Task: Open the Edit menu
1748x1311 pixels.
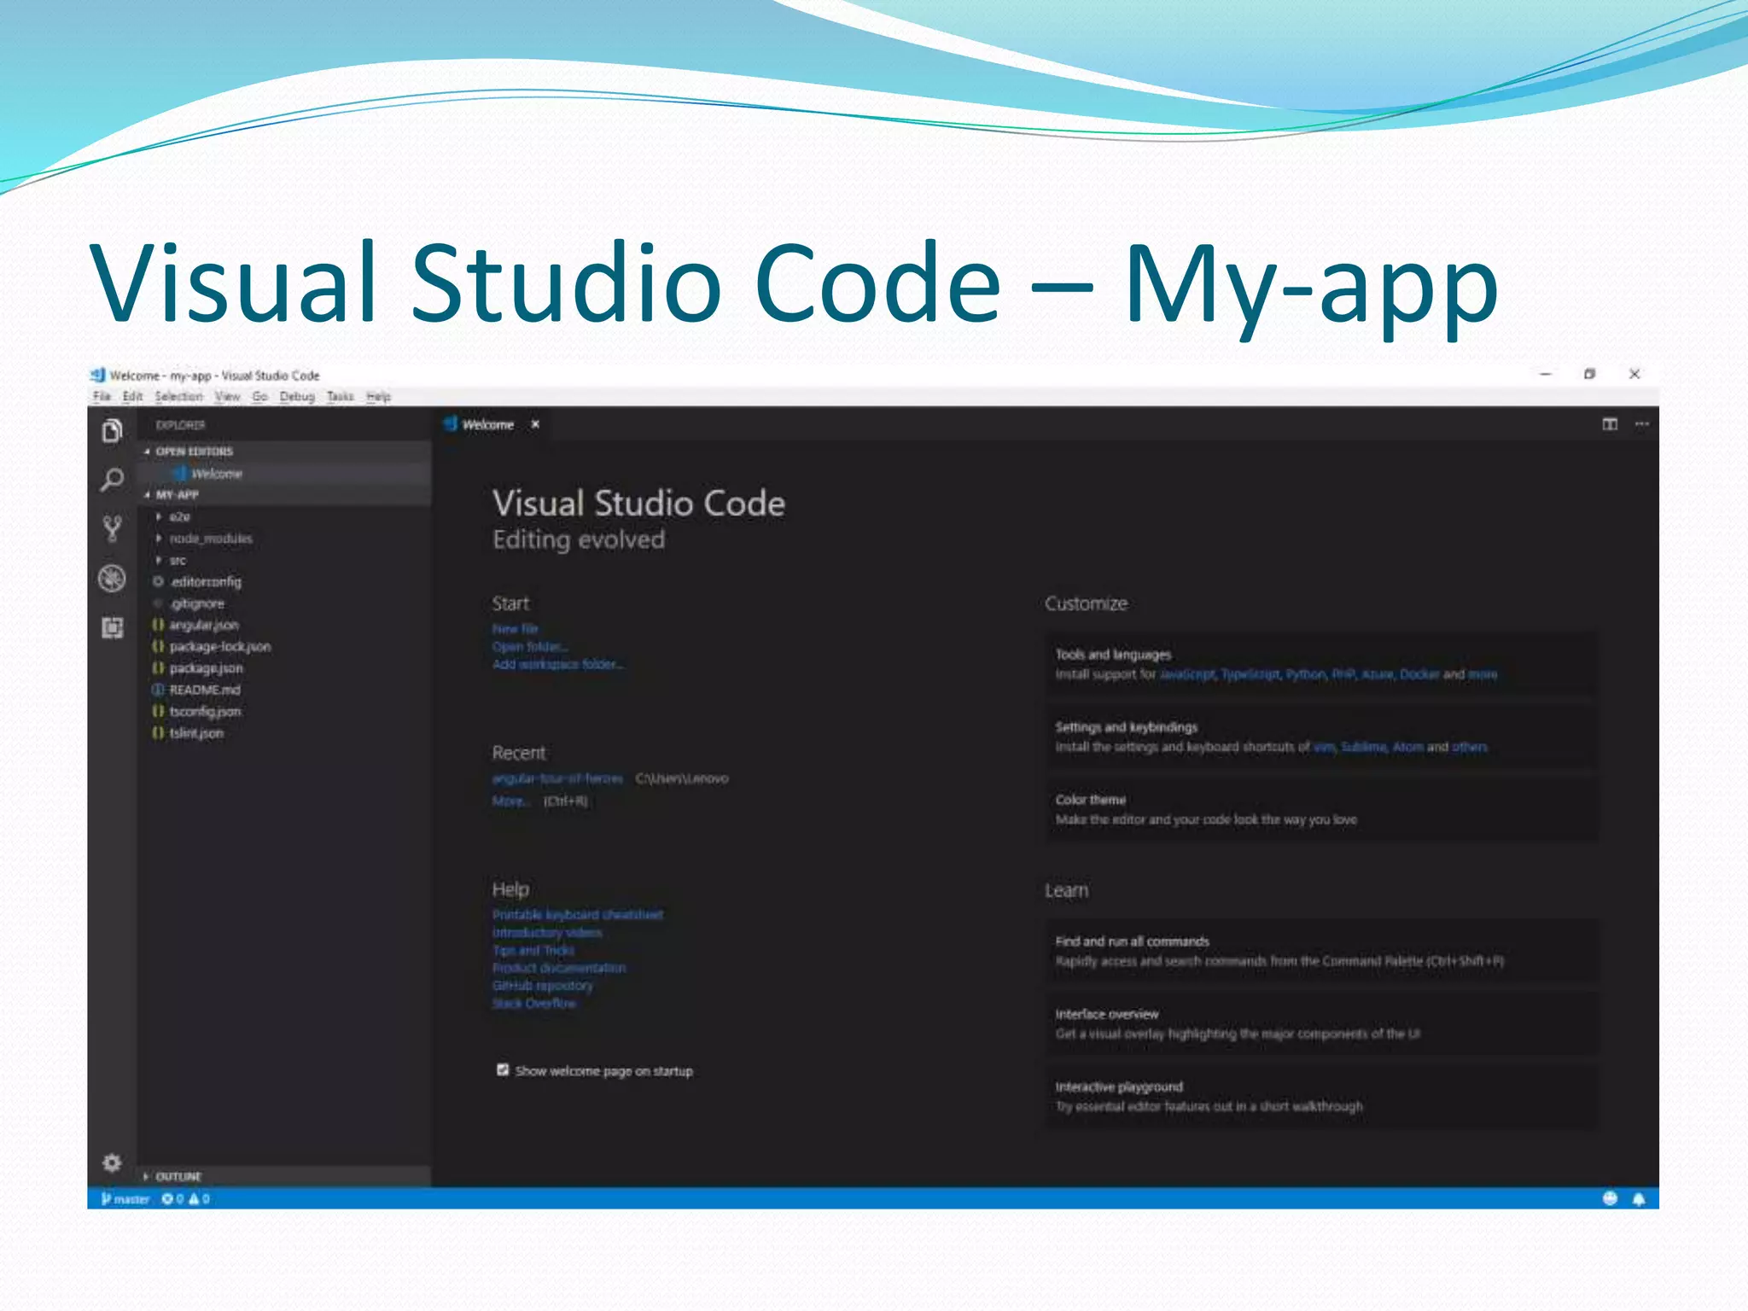Action: (132, 397)
